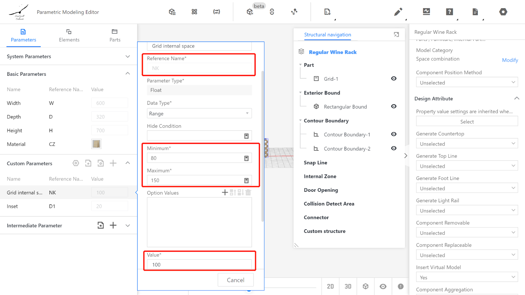Open formula editor for Minimum field
The image size is (525, 295).
tap(246, 158)
